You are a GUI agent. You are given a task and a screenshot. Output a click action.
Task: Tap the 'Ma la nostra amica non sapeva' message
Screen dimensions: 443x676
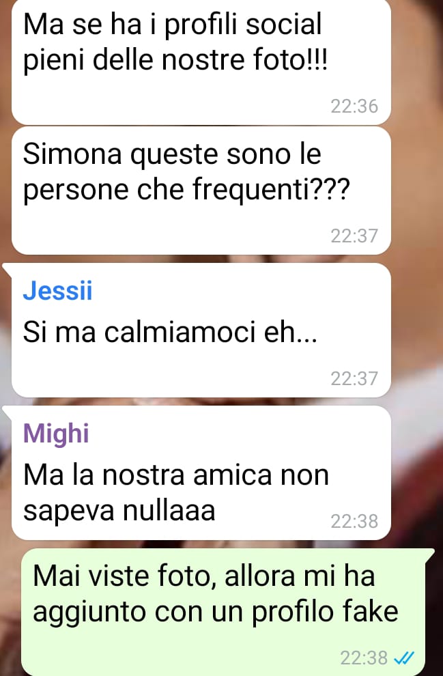201,473
